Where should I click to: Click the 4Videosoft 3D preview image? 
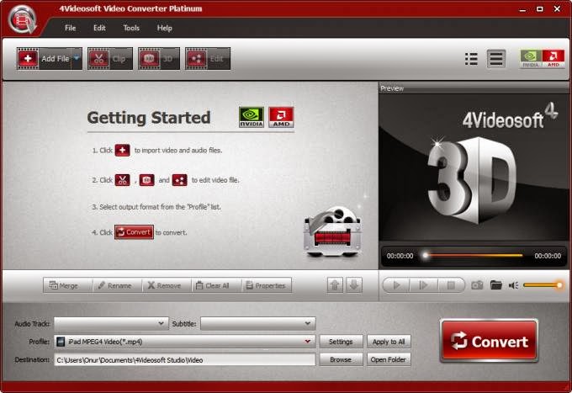pos(474,168)
